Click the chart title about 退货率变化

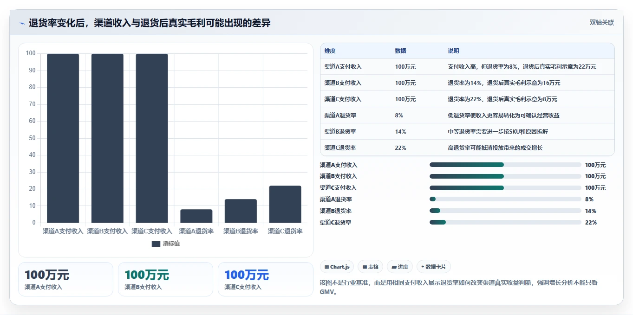coord(150,23)
